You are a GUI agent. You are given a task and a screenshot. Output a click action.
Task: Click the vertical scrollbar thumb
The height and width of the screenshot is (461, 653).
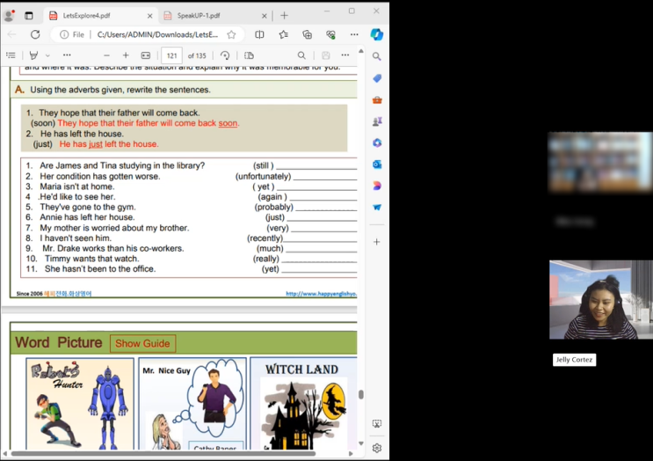coord(361,394)
